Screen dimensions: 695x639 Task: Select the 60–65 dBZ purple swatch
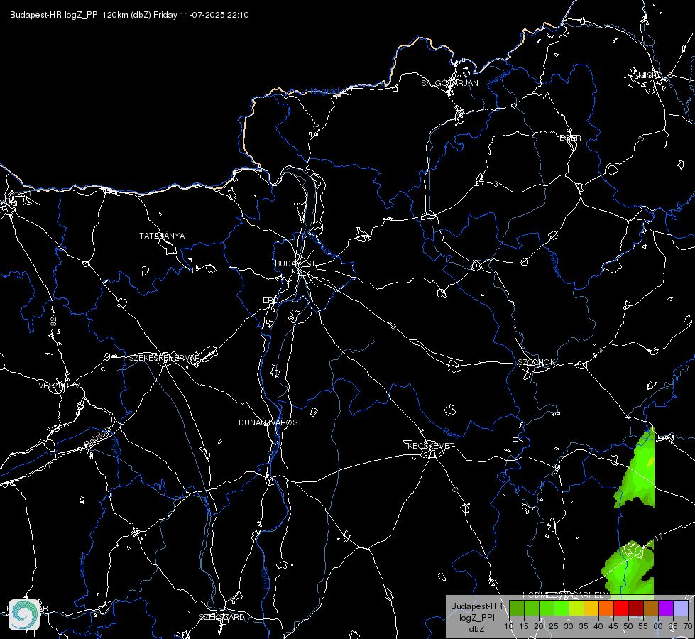point(666,608)
